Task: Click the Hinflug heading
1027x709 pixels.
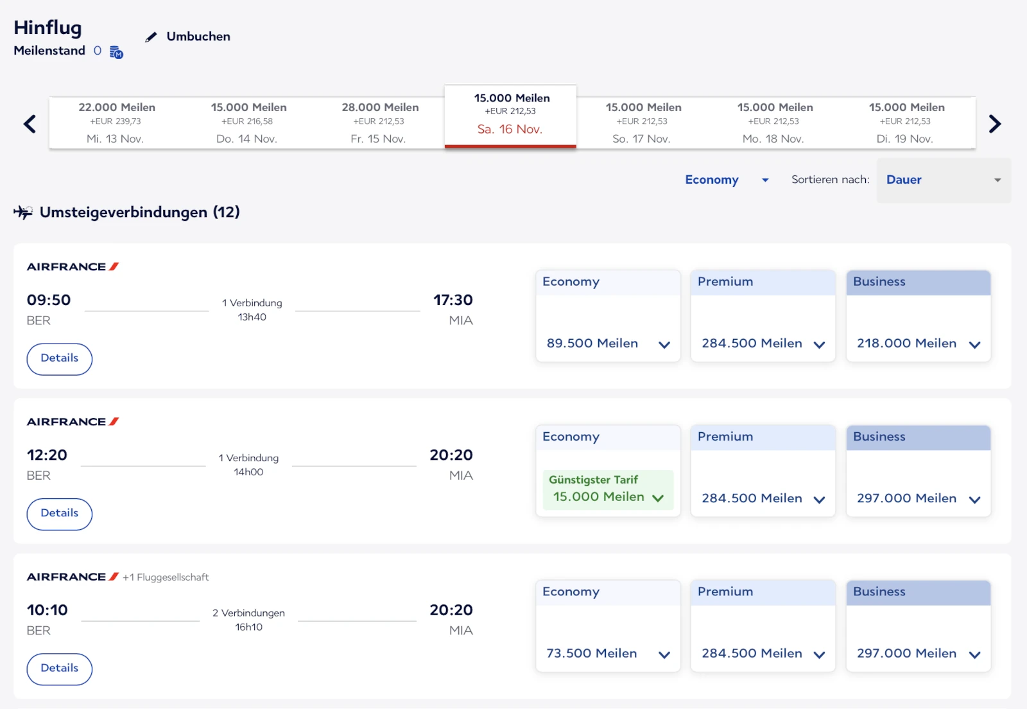Action: coord(48,28)
